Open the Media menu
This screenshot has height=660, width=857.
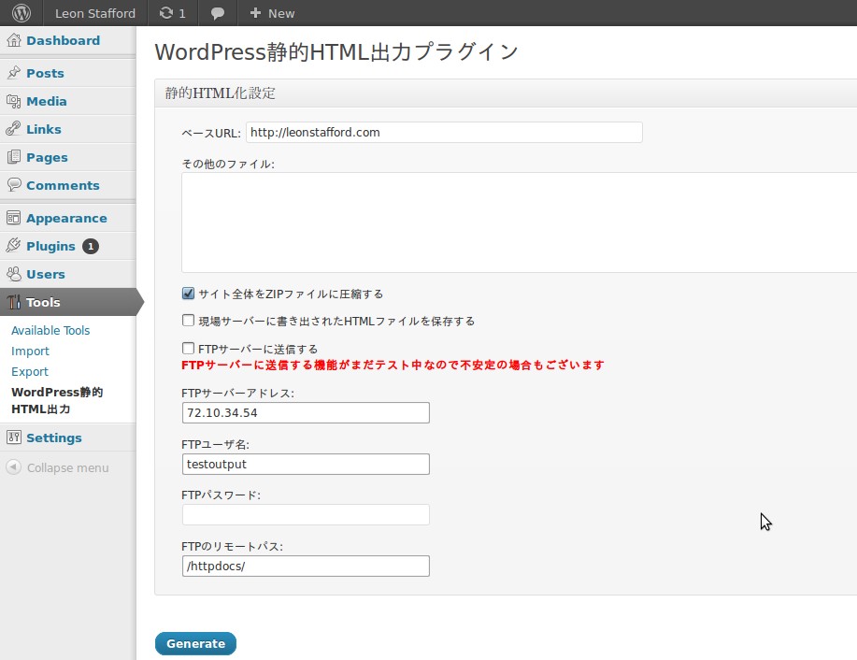pyautogui.click(x=47, y=101)
